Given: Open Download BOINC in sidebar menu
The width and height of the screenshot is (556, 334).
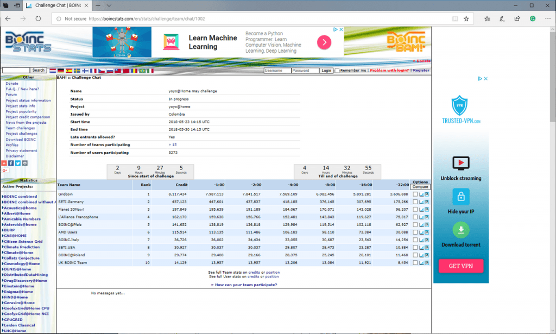Looking at the screenshot, I should pos(21,140).
